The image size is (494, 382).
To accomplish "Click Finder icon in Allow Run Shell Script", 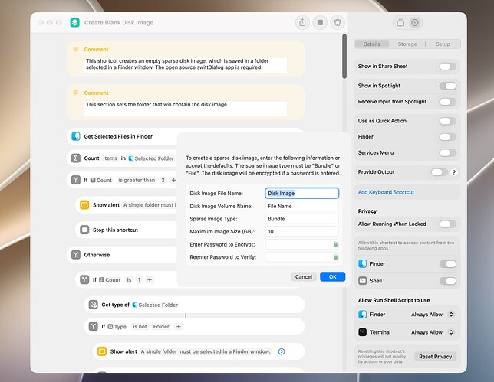I will pos(363,315).
